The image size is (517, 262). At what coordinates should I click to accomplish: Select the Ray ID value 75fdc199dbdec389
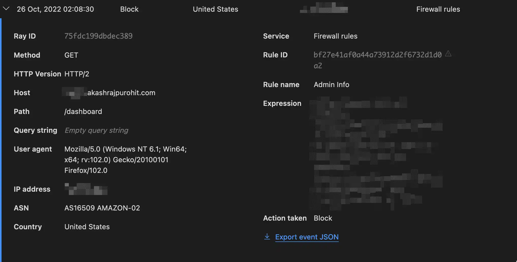[x=99, y=36]
